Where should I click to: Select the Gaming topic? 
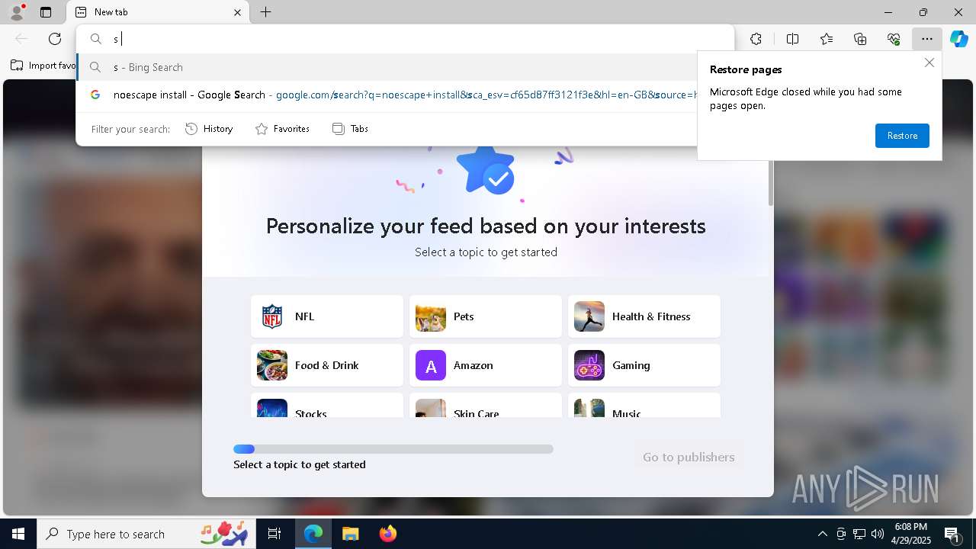point(644,365)
